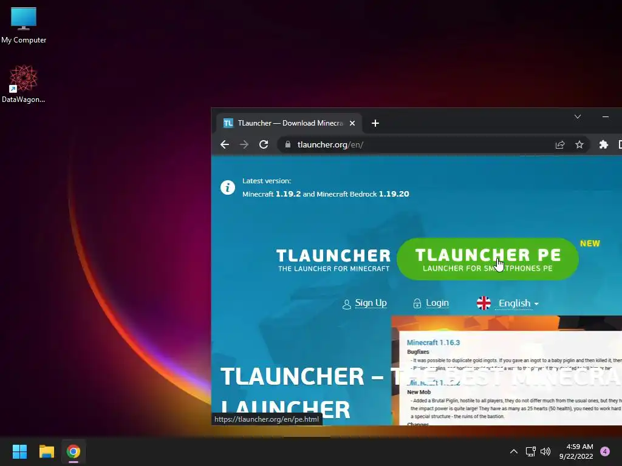Click the Chrome back arrow

[225, 144]
